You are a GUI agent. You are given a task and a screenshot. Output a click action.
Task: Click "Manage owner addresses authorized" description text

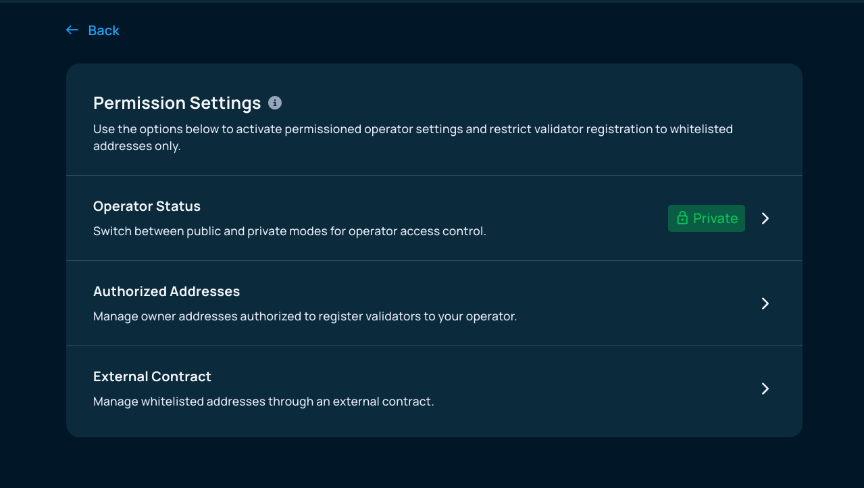tap(305, 316)
